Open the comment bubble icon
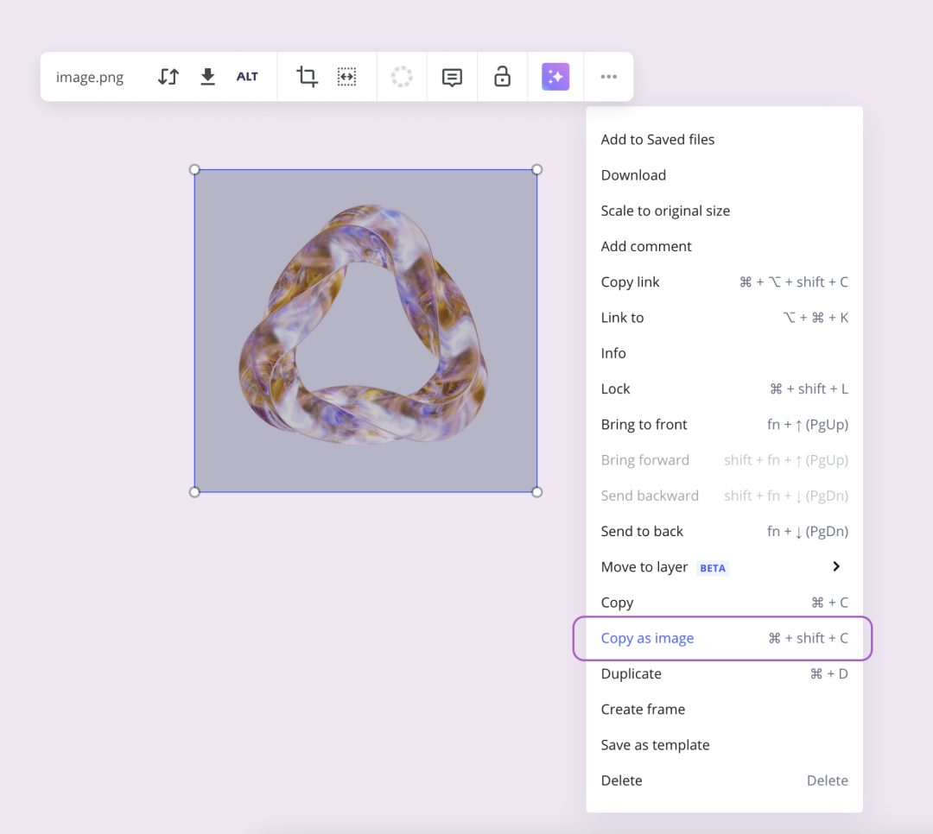 tap(452, 78)
